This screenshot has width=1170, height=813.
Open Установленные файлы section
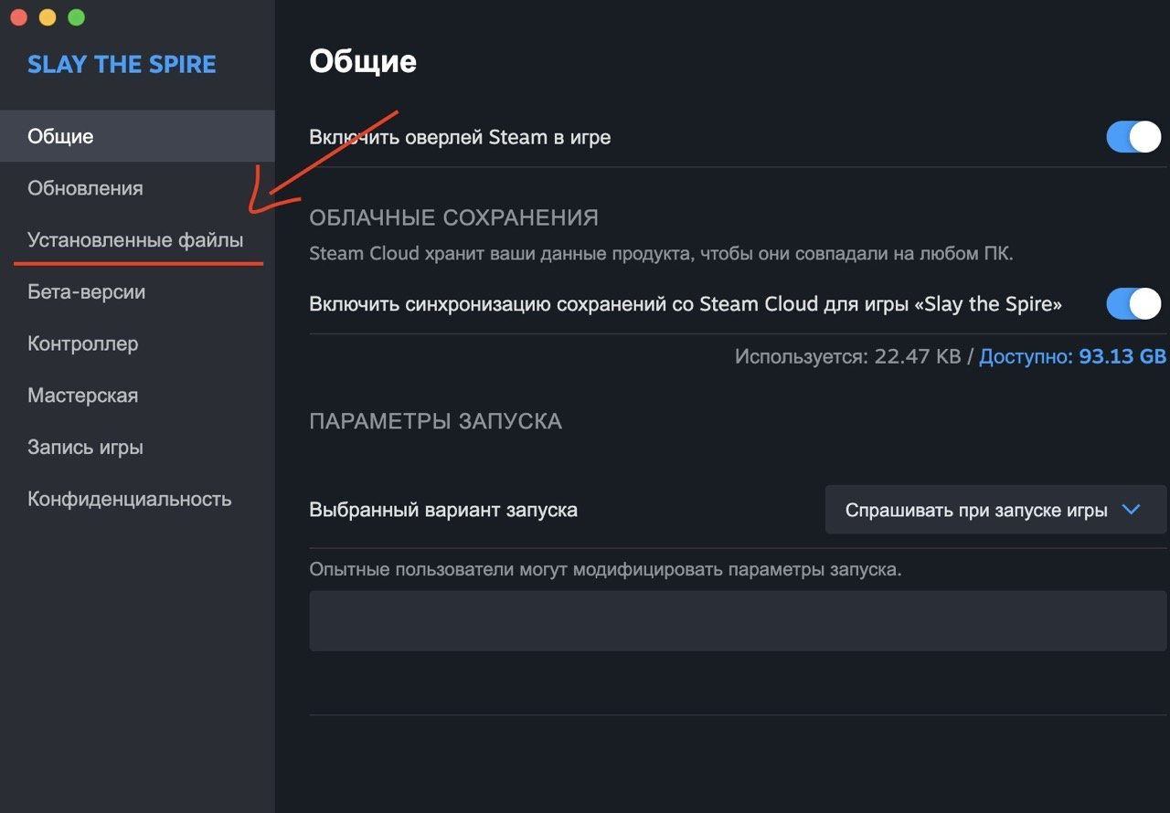click(x=137, y=240)
